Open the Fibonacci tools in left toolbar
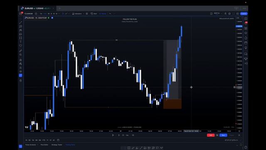266x150 pixels. click(x=20, y=26)
